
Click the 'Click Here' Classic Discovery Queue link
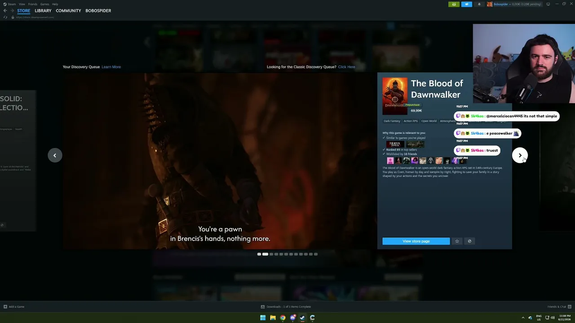pyautogui.click(x=346, y=67)
